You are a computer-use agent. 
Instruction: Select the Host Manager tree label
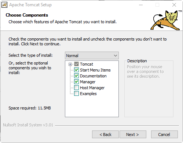[x=92, y=88]
